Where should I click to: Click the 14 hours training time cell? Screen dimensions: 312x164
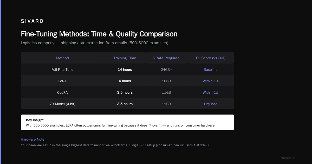(x=125, y=70)
